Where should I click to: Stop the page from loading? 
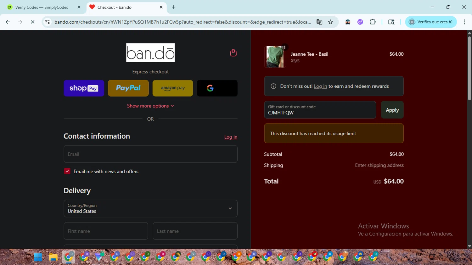coord(32,22)
